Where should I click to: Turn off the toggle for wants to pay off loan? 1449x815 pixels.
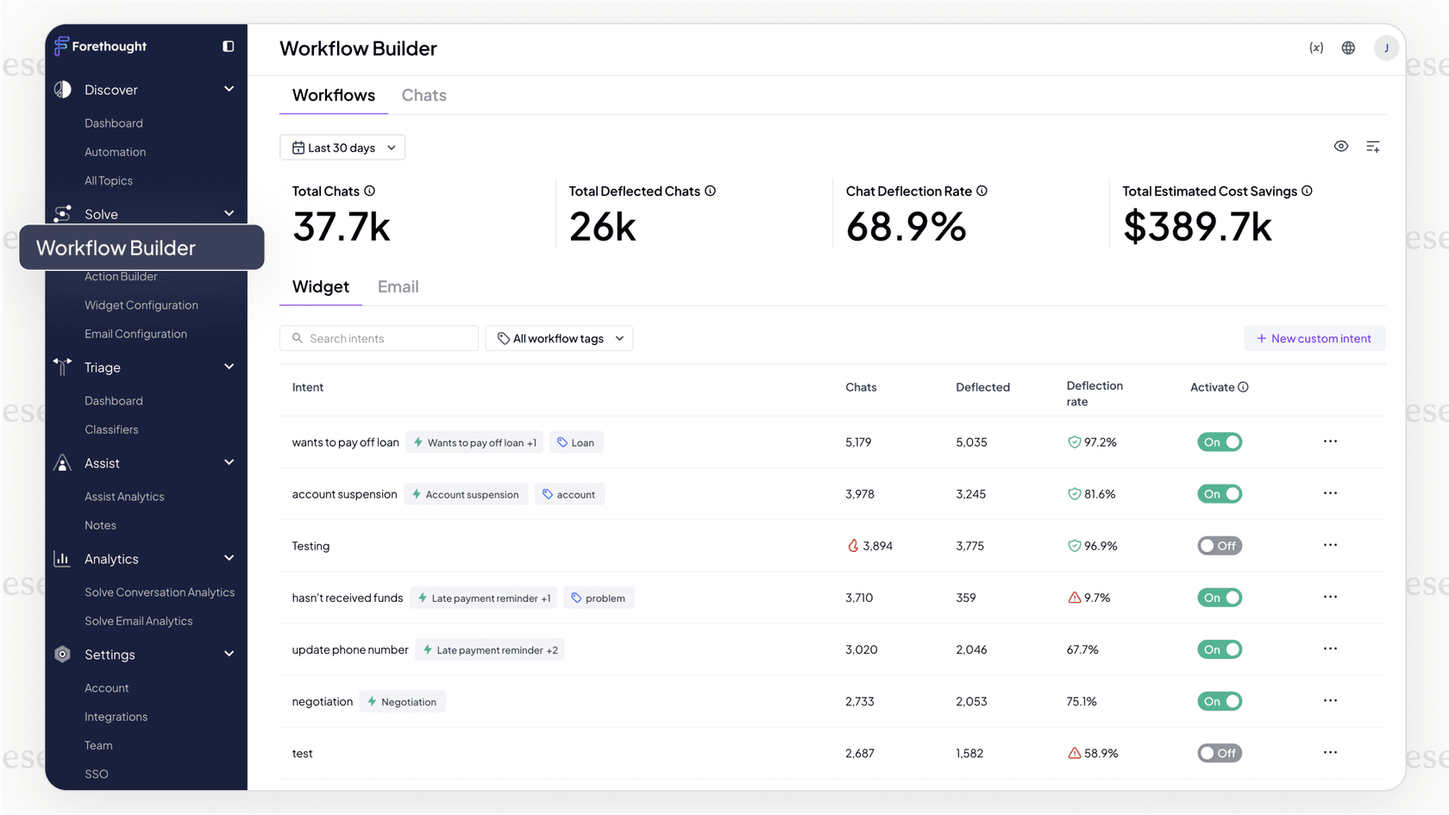[x=1219, y=442]
